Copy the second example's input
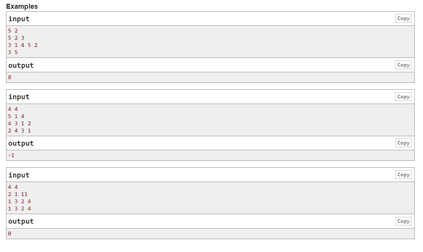Image resolution: width=423 pixels, height=252 pixels. click(403, 97)
